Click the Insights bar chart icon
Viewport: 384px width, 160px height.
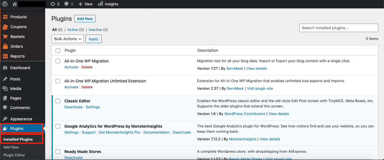pyautogui.click(x=100, y=4)
